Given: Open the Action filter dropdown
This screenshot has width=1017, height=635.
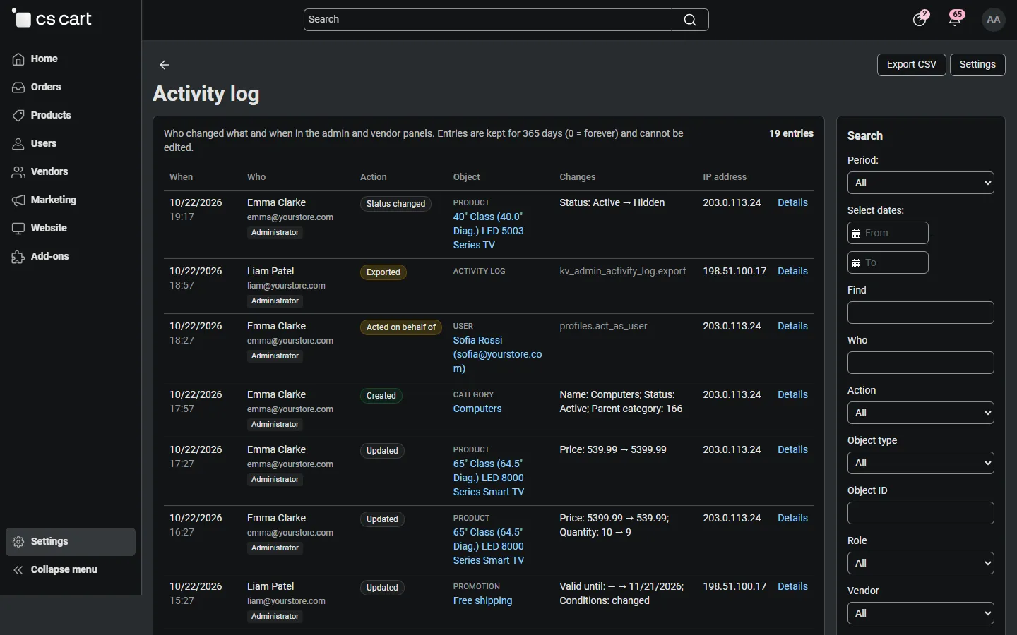Looking at the screenshot, I should [920, 413].
